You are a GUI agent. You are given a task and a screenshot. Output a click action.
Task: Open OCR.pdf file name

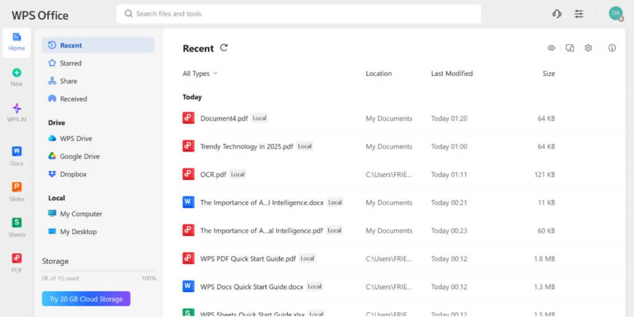coord(213,175)
